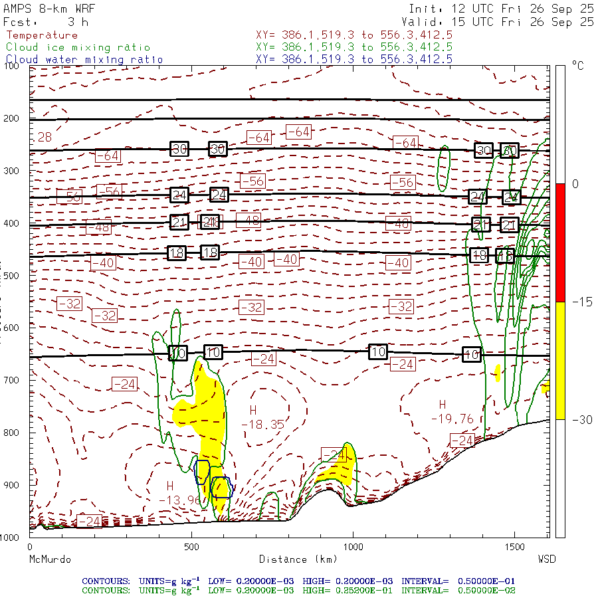Click the '900' pressure axis tick label
Screen dimensions: 598x598
click(11, 485)
